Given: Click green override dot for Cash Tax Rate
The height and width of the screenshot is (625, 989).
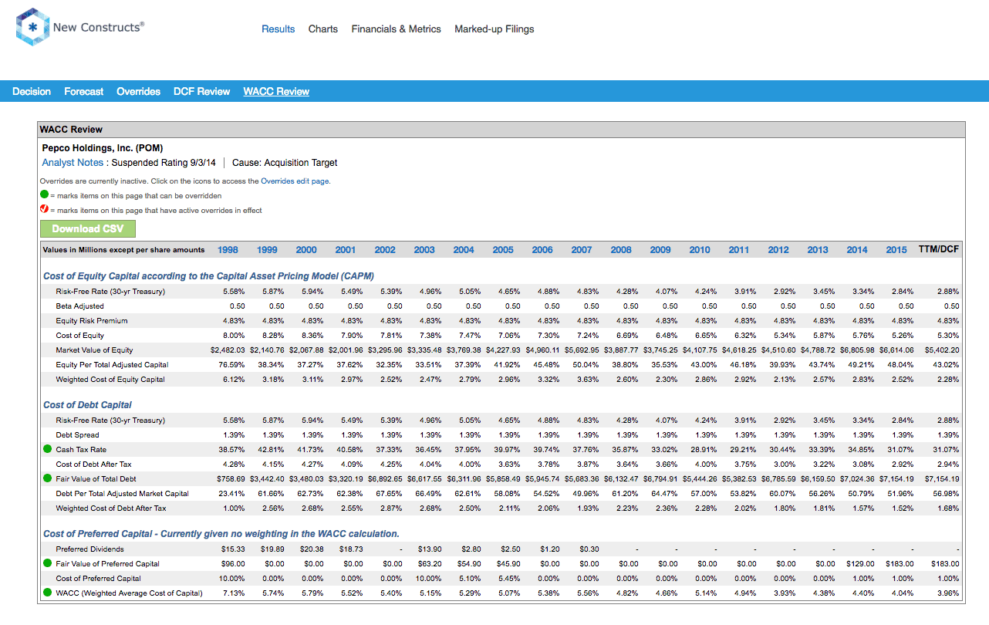Looking at the screenshot, I should coord(47,449).
